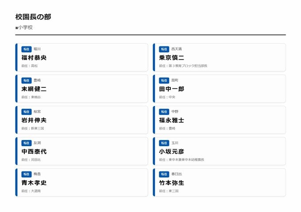
Task: Click the 転任 badge beside 玉川
Action: click(x=164, y=143)
